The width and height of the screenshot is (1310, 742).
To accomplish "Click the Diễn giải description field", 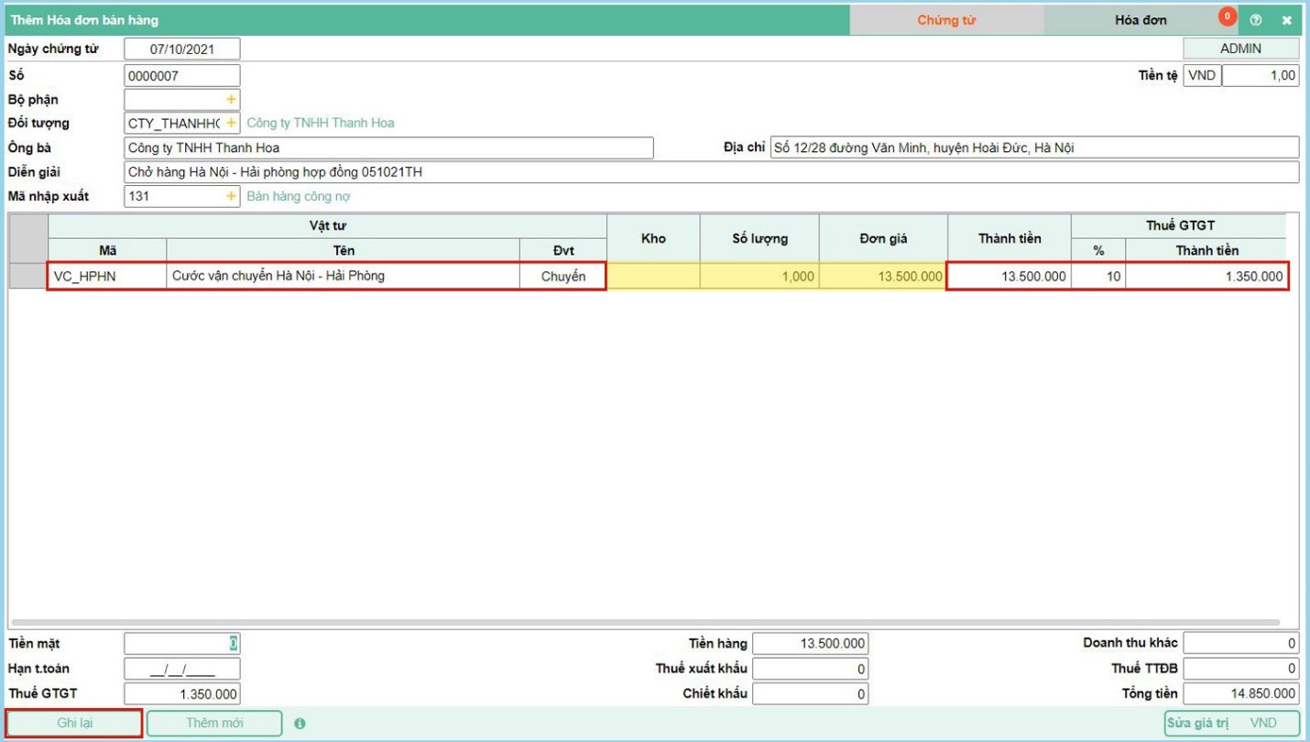I will [x=711, y=172].
